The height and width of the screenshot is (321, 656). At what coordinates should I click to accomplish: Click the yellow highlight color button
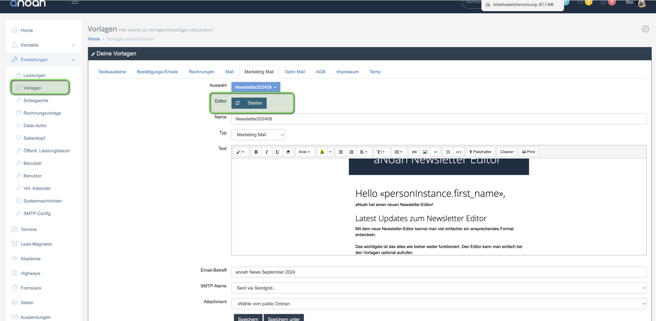tap(322, 152)
